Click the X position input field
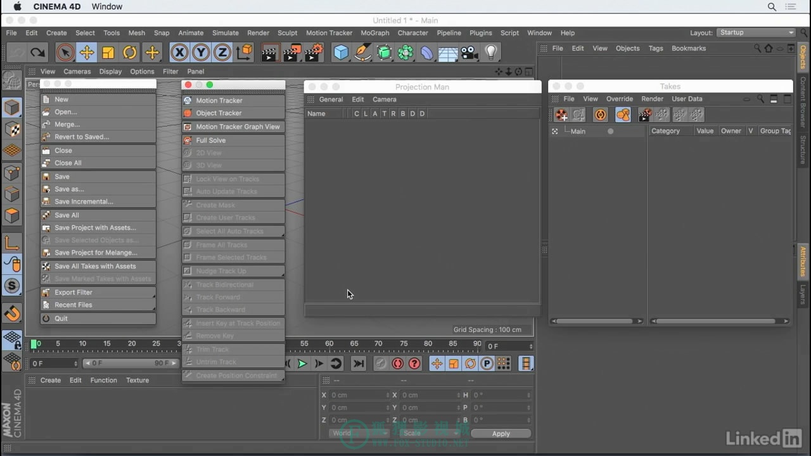 (360, 395)
